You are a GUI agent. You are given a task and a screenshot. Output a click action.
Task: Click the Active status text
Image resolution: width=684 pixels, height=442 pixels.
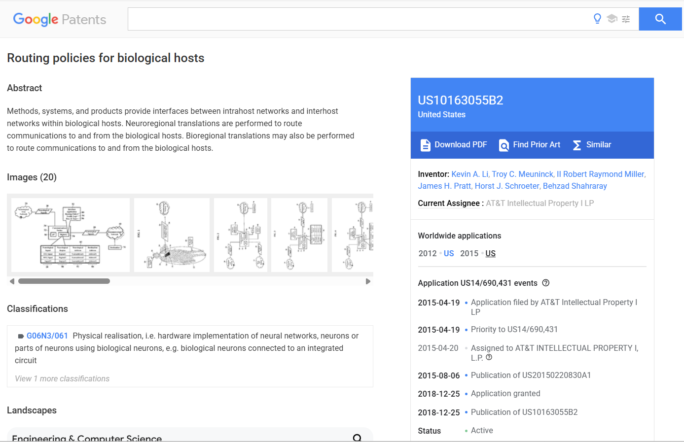482,430
